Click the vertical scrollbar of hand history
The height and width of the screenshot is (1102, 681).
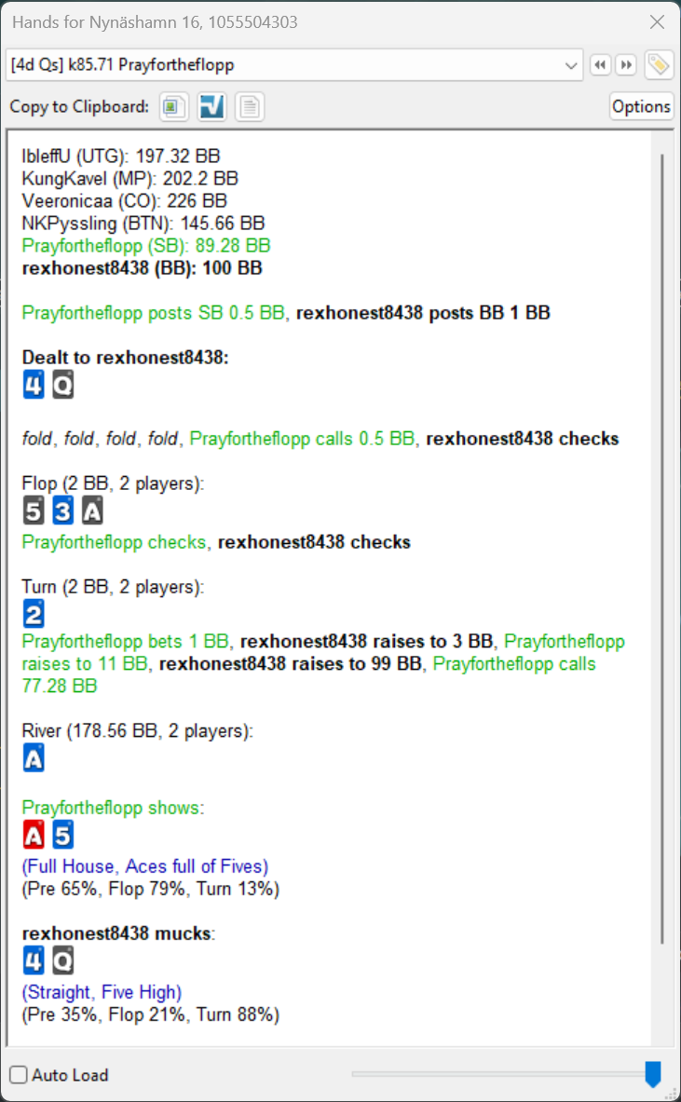click(661, 550)
